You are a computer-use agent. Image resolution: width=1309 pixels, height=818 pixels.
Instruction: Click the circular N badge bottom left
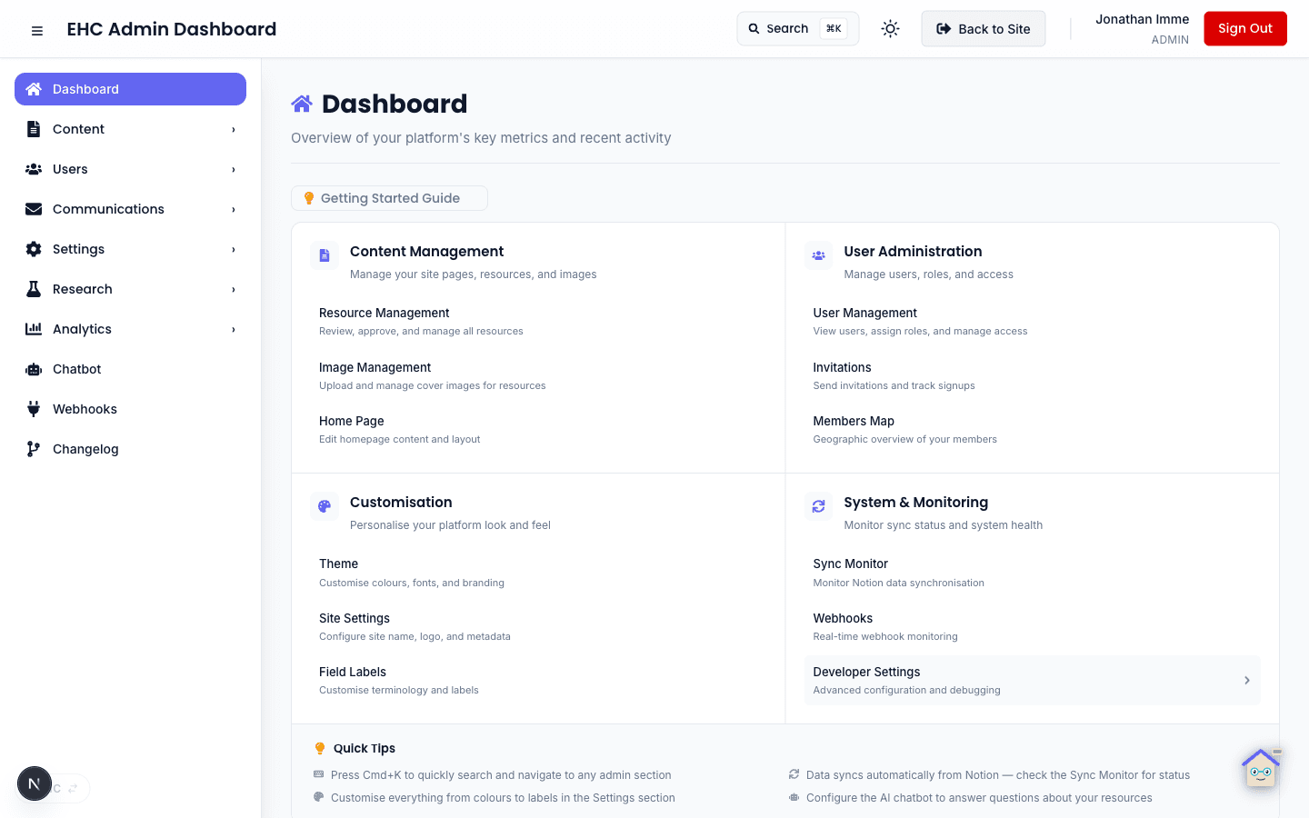pyautogui.click(x=35, y=783)
